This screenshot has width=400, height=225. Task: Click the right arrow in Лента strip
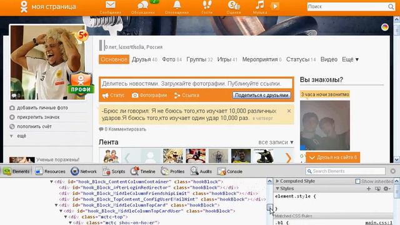tap(288, 157)
